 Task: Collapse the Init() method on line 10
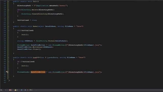tap(8, 2)
